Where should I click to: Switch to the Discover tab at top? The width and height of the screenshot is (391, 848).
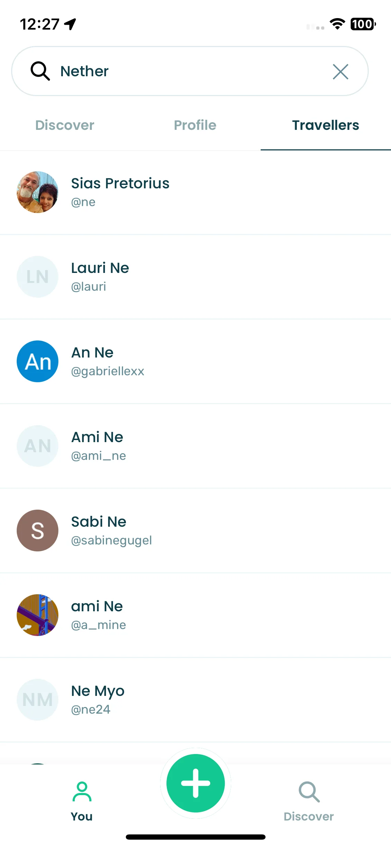click(x=65, y=125)
